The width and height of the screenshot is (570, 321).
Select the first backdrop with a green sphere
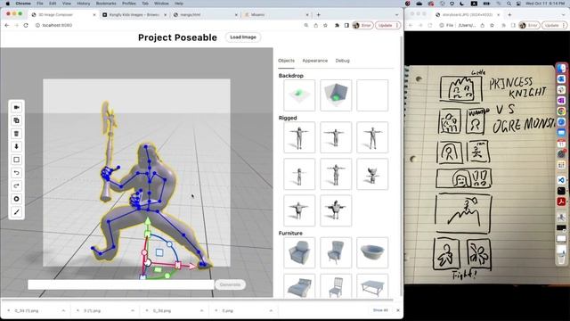click(299, 95)
